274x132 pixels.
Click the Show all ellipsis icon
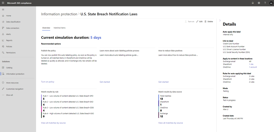3,95
